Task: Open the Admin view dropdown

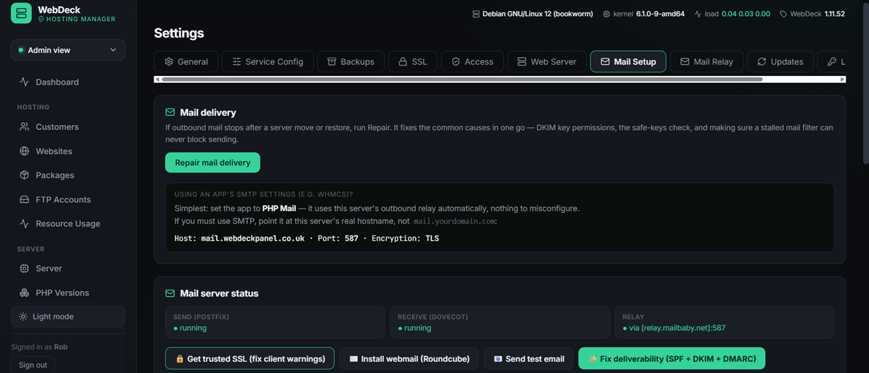Action: (68, 50)
